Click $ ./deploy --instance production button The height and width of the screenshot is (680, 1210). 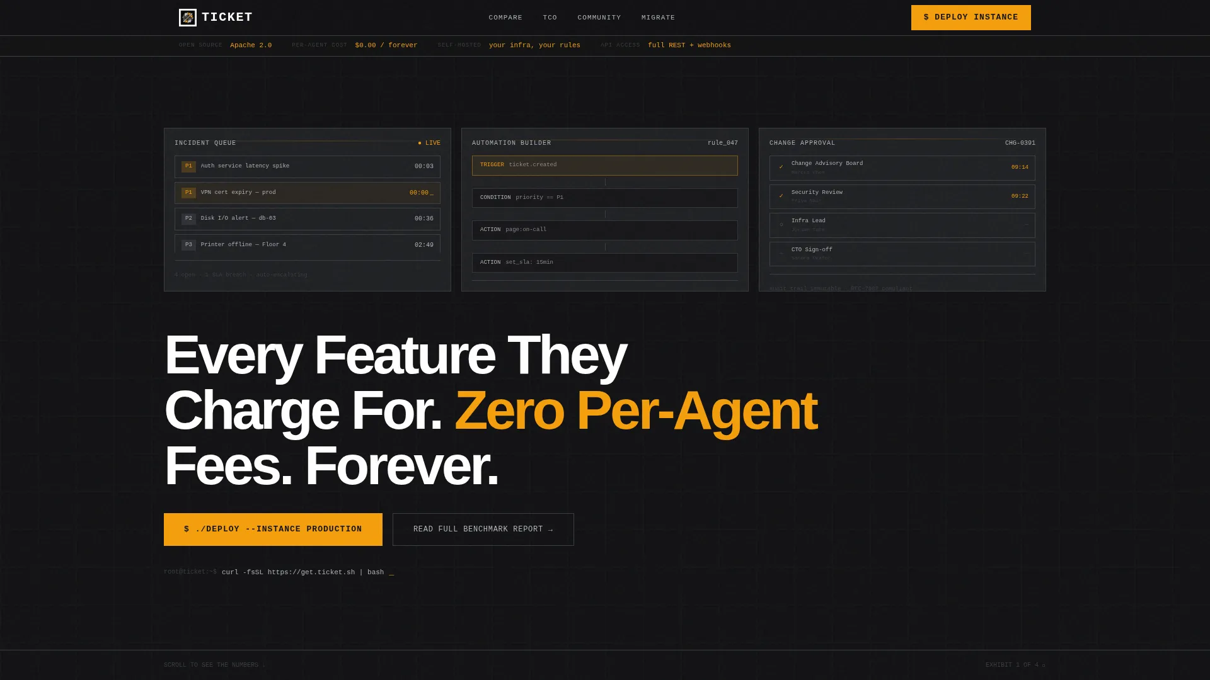coord(273,530)
